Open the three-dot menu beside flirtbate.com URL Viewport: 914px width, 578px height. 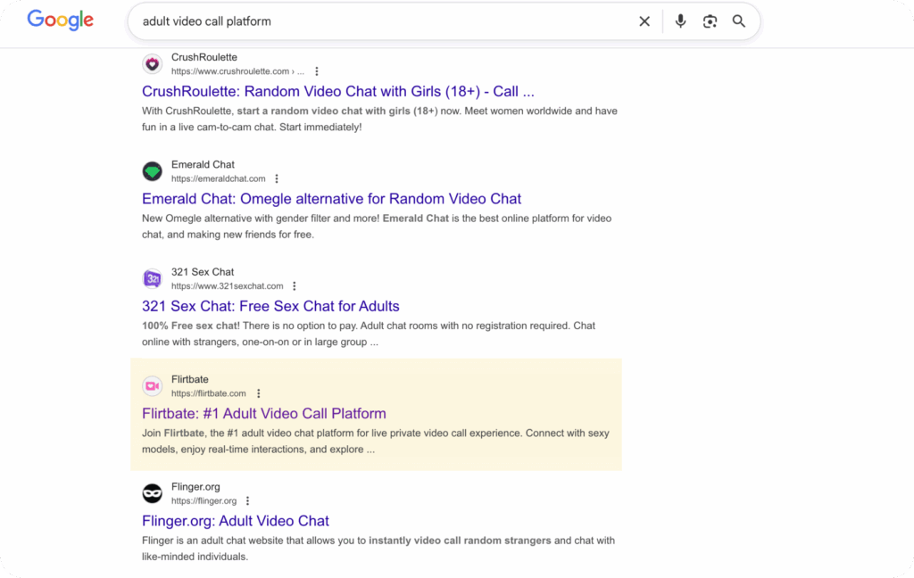coord(259,393)
